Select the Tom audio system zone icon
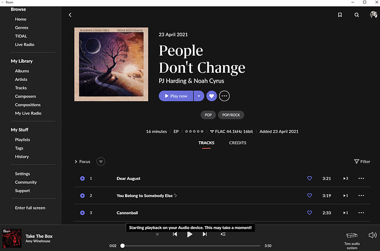The height and width of the screenshot is (251, 380). 352,235
